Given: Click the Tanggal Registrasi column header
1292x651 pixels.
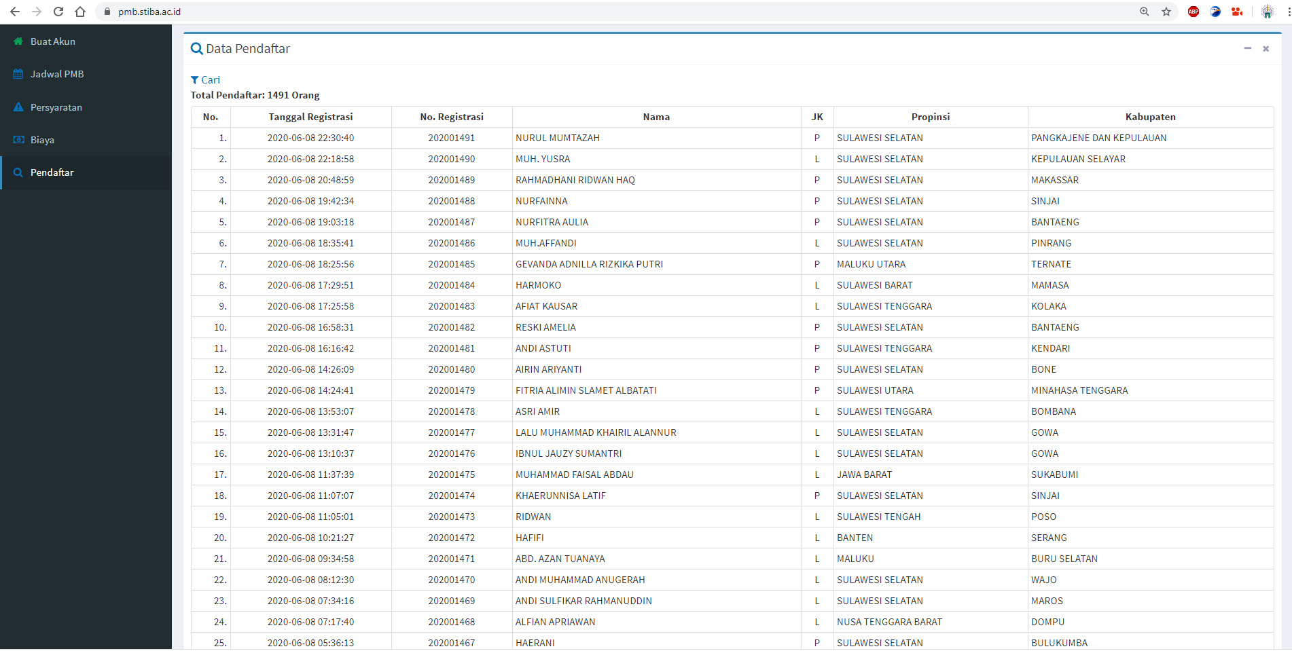Looking at the screenshot, I should pos(310,117).
